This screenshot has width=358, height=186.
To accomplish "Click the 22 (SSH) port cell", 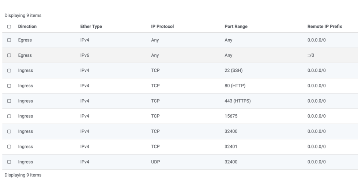I will click(x=233, y=71).
